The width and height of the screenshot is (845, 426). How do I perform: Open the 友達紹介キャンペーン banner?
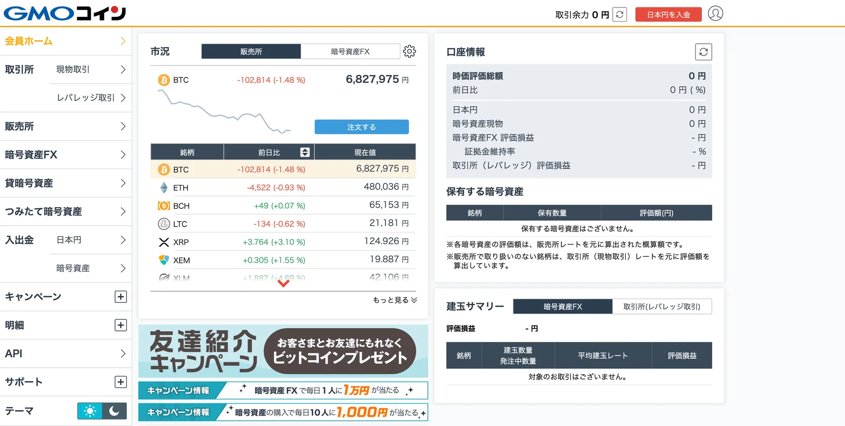tap(283, 351)
